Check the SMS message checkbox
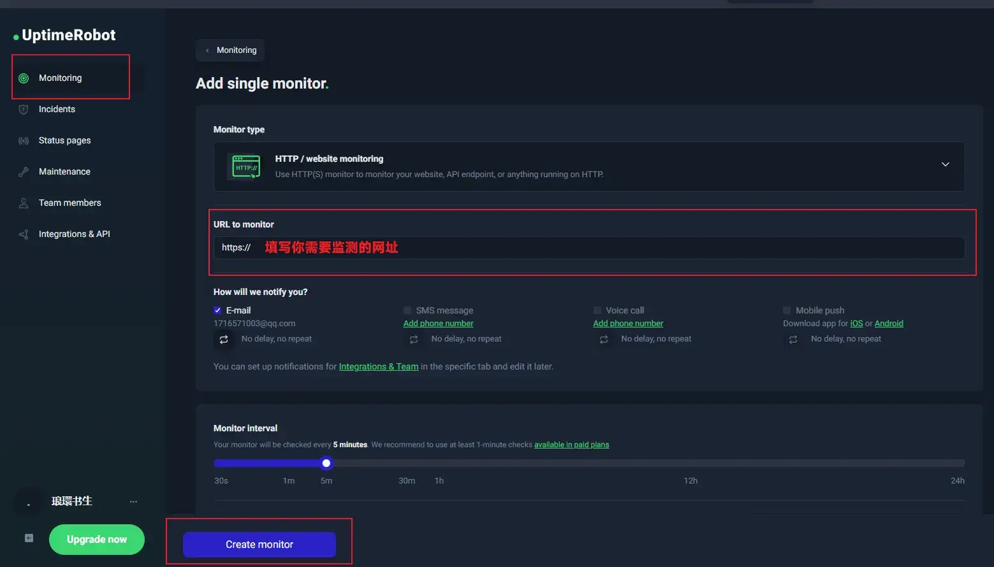Image resolution: width=994 pixels, height=567 pixels. tap(407, 310)
